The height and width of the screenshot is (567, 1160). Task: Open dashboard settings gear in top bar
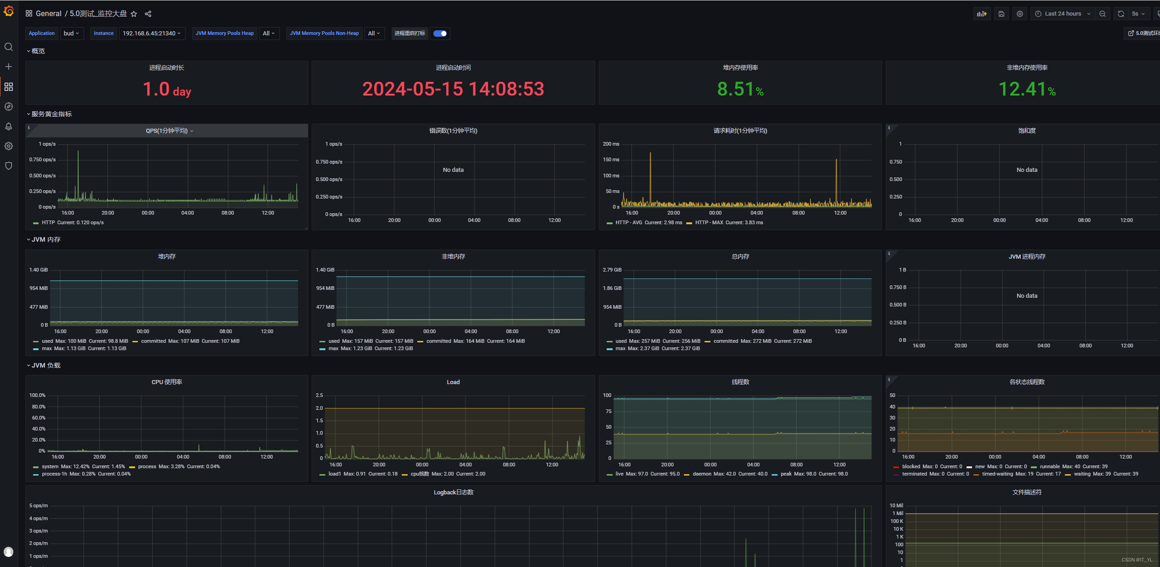pos(1020,14)
